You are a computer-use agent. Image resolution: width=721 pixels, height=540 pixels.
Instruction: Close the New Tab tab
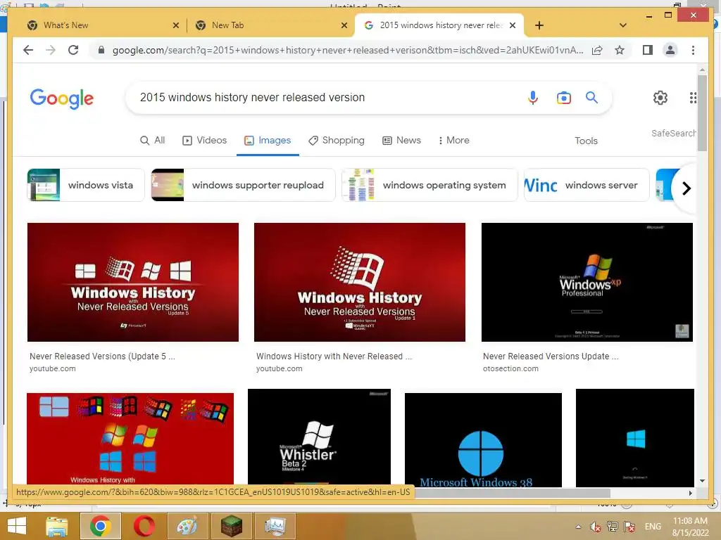point(344,25)
